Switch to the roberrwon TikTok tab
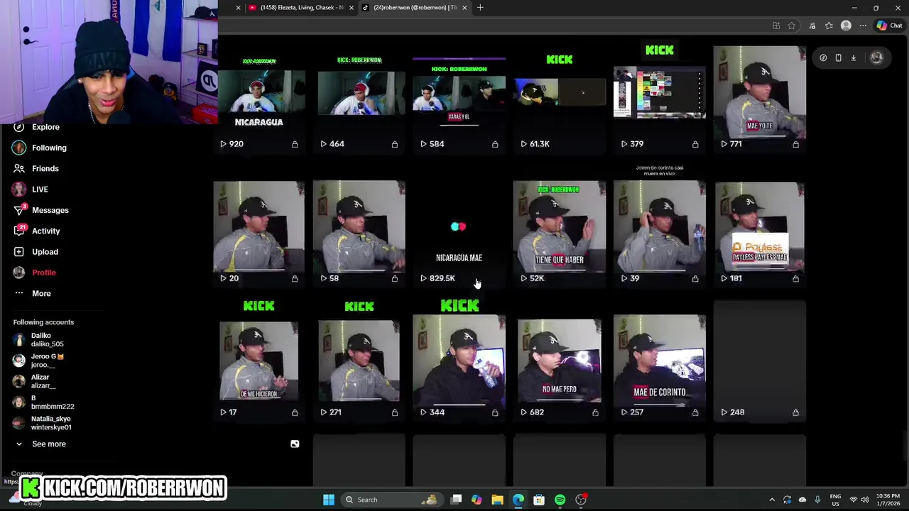 pos(414,8)
